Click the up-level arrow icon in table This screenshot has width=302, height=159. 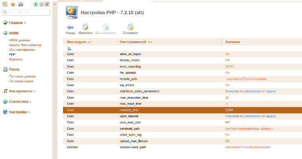pos(69,48)
